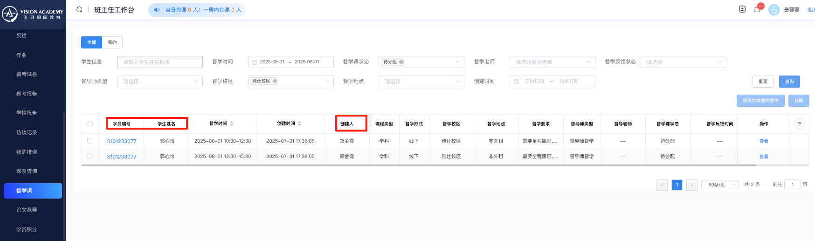Viewport: 815px width, 241px height.
Task: Expand the 督学老师 dropdown
Action: (552, 62)
